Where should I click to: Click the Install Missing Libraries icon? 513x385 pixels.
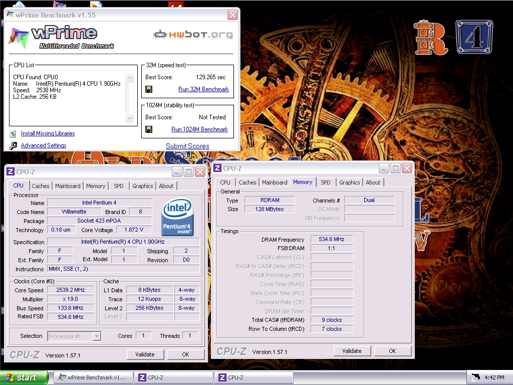[x=13, y=133]
